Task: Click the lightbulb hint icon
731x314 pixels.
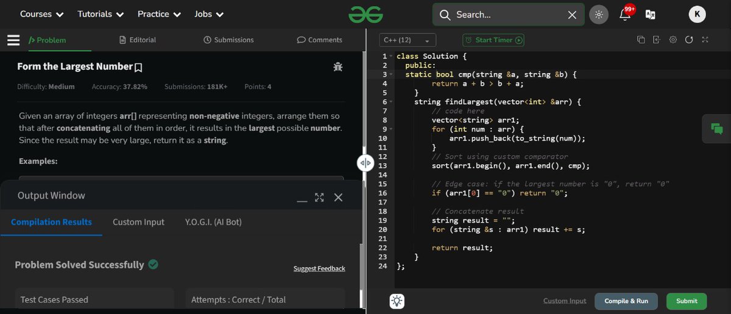Action: 397,301
